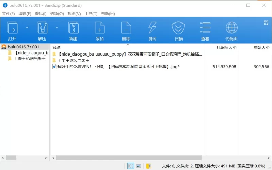Maximize the Bandizip window

point(248,5)
